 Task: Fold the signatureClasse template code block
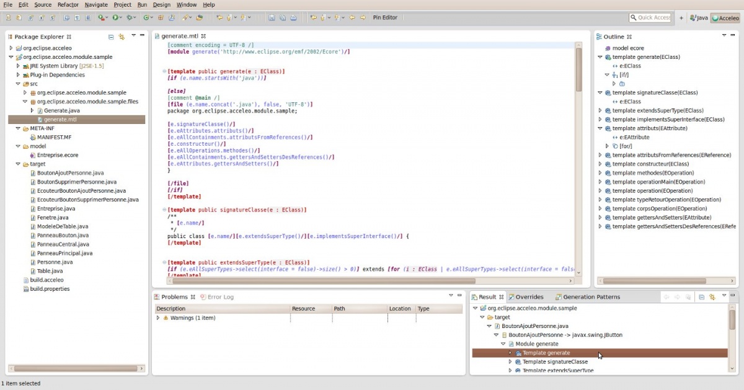[x=164, y=210]
